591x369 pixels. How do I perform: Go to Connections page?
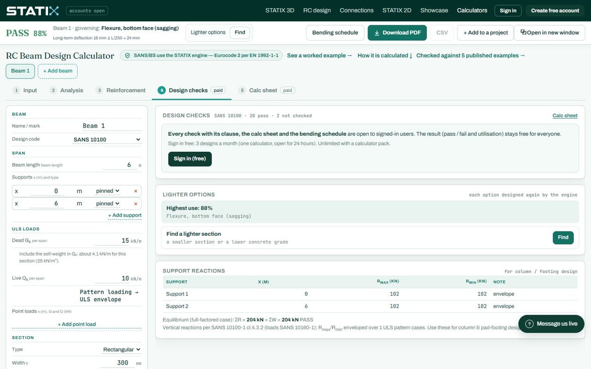pyautogui.click(x=356, y=11)
